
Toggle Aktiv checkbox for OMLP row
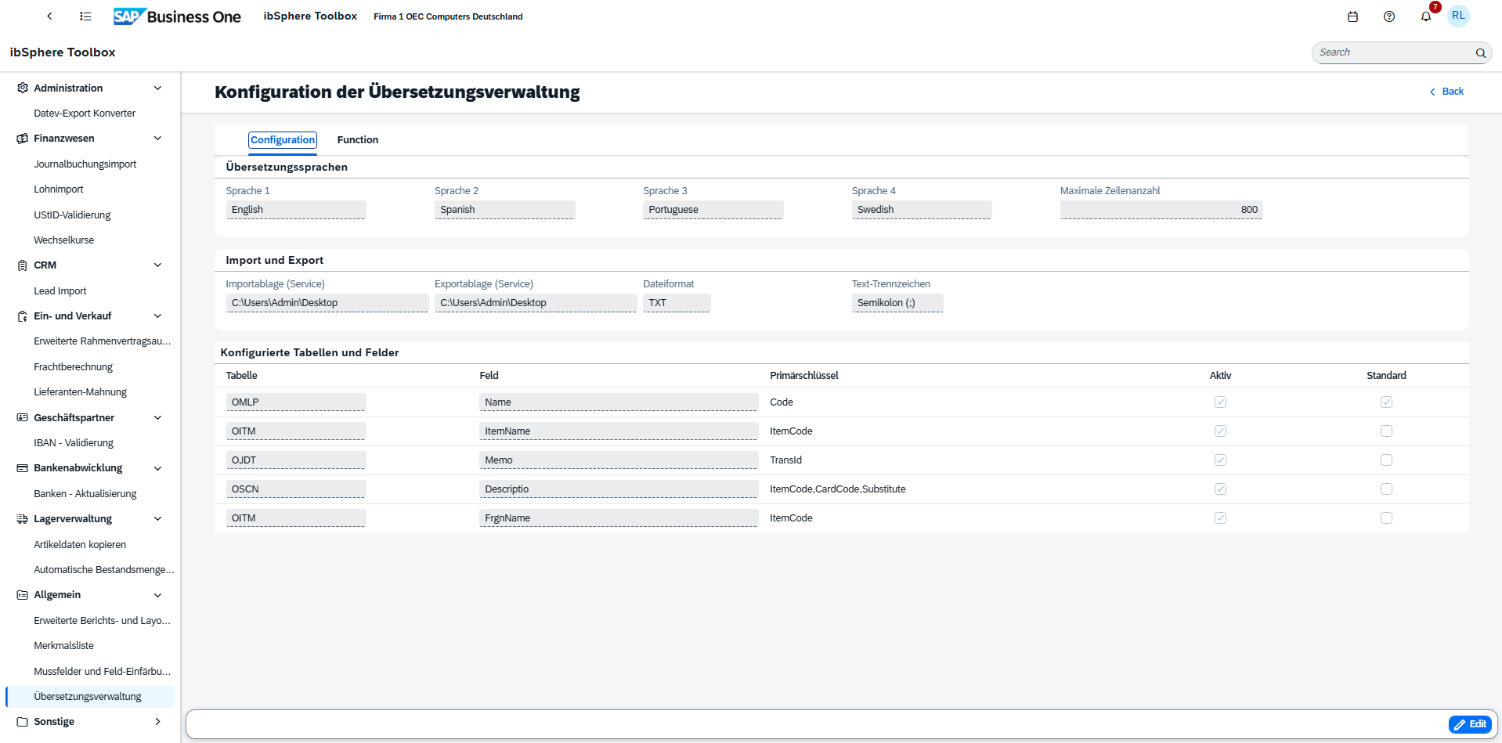1220,402
